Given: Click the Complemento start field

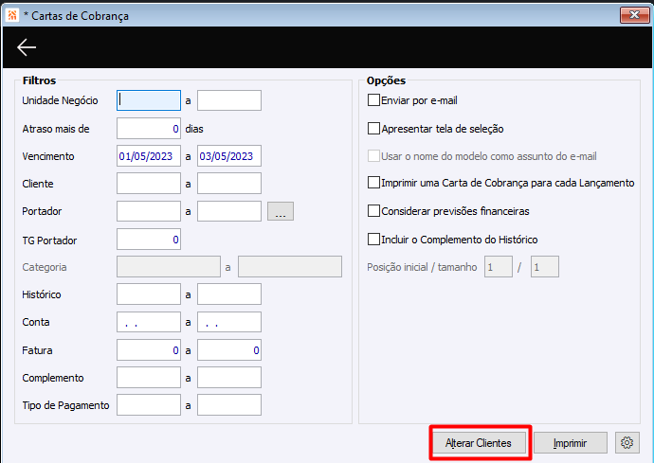Looking at the screenshot, I should [x=149, y=378].
